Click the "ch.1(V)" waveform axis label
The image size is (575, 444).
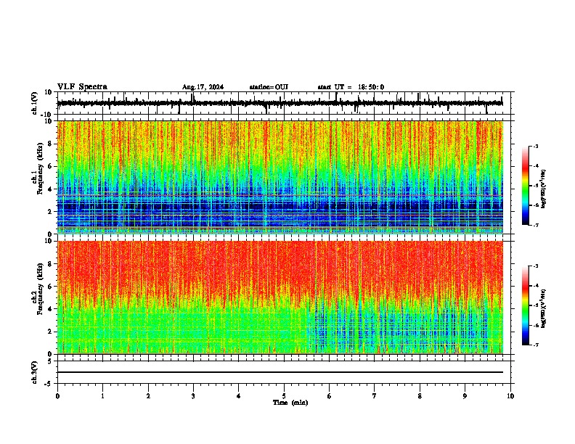(x=35, y=103)
